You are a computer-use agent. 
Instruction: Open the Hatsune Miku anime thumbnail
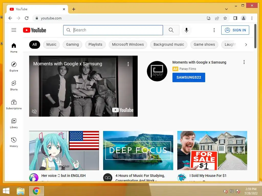click(x=64, y=151)
